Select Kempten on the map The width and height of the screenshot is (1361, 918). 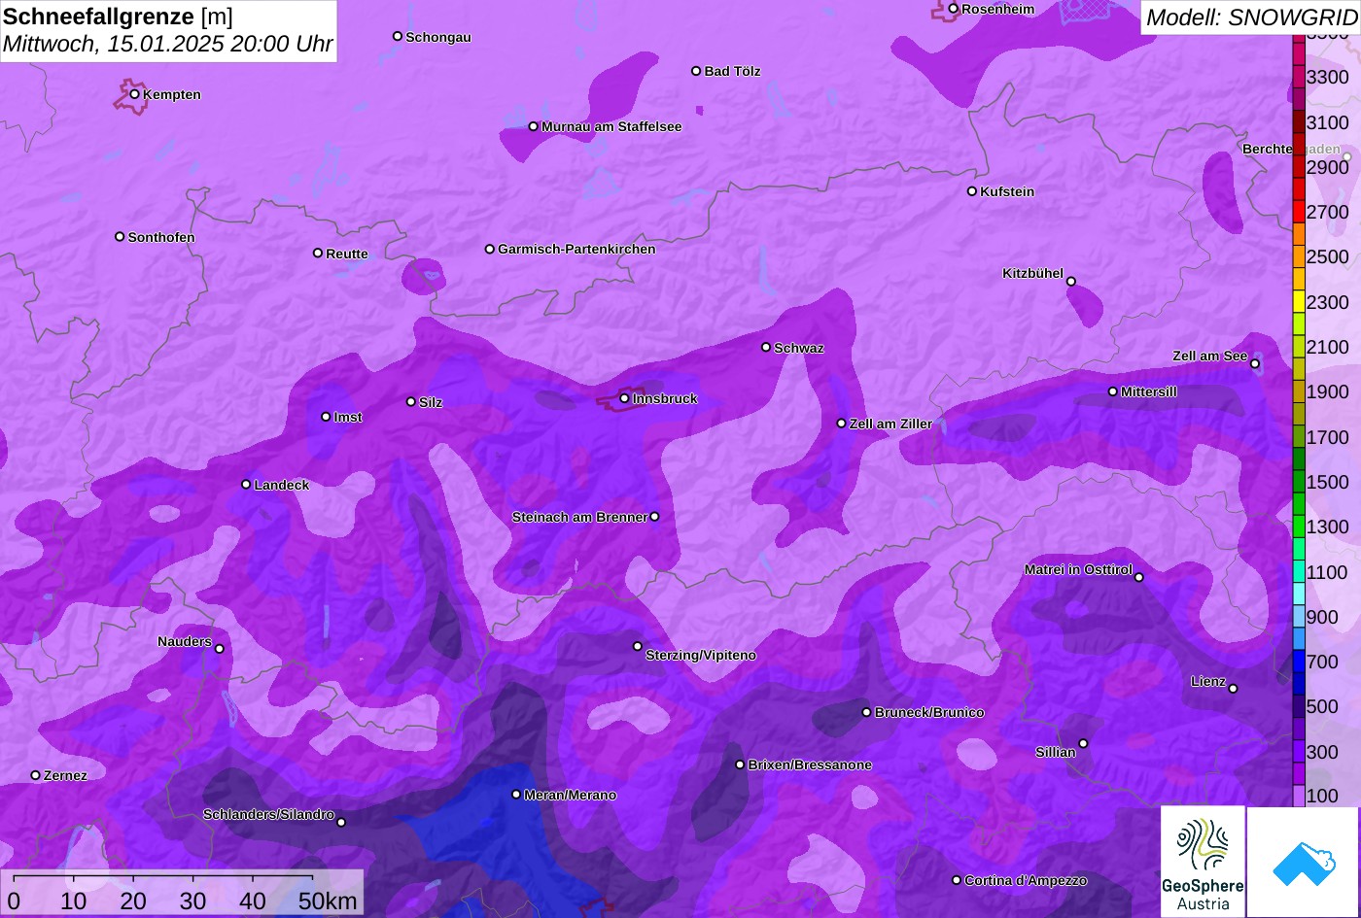pyautogui.click(x=172, y=94)
